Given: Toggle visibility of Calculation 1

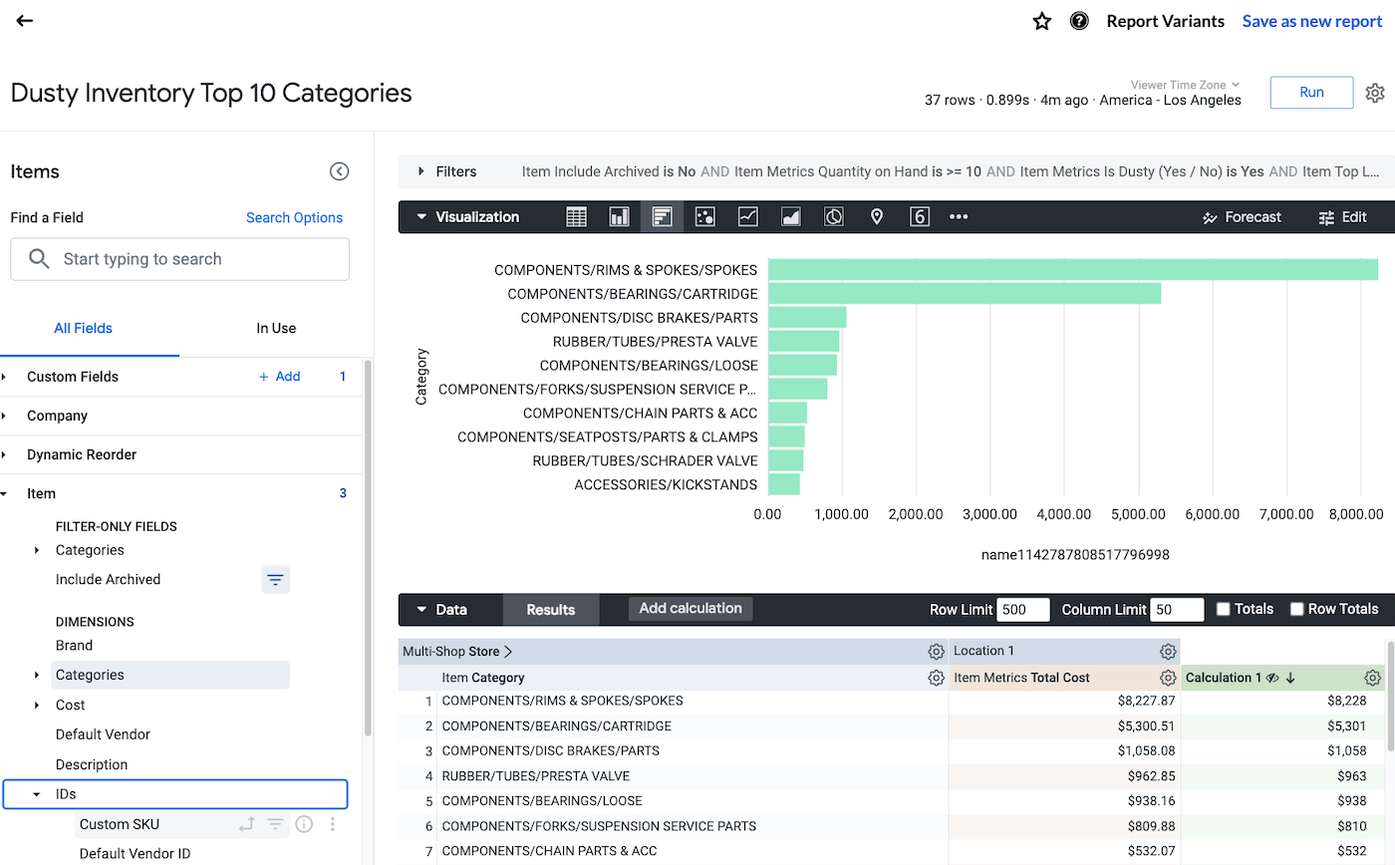Looking at the screenshot, I should click(1274, 677).
